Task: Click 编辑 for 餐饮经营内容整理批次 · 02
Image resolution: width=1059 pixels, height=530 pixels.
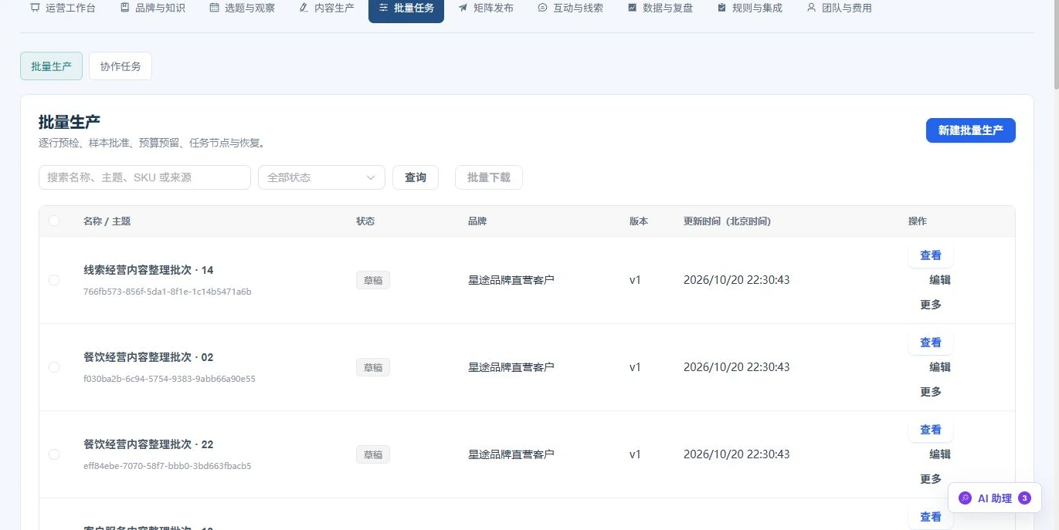Action: (x=940, y=367)
